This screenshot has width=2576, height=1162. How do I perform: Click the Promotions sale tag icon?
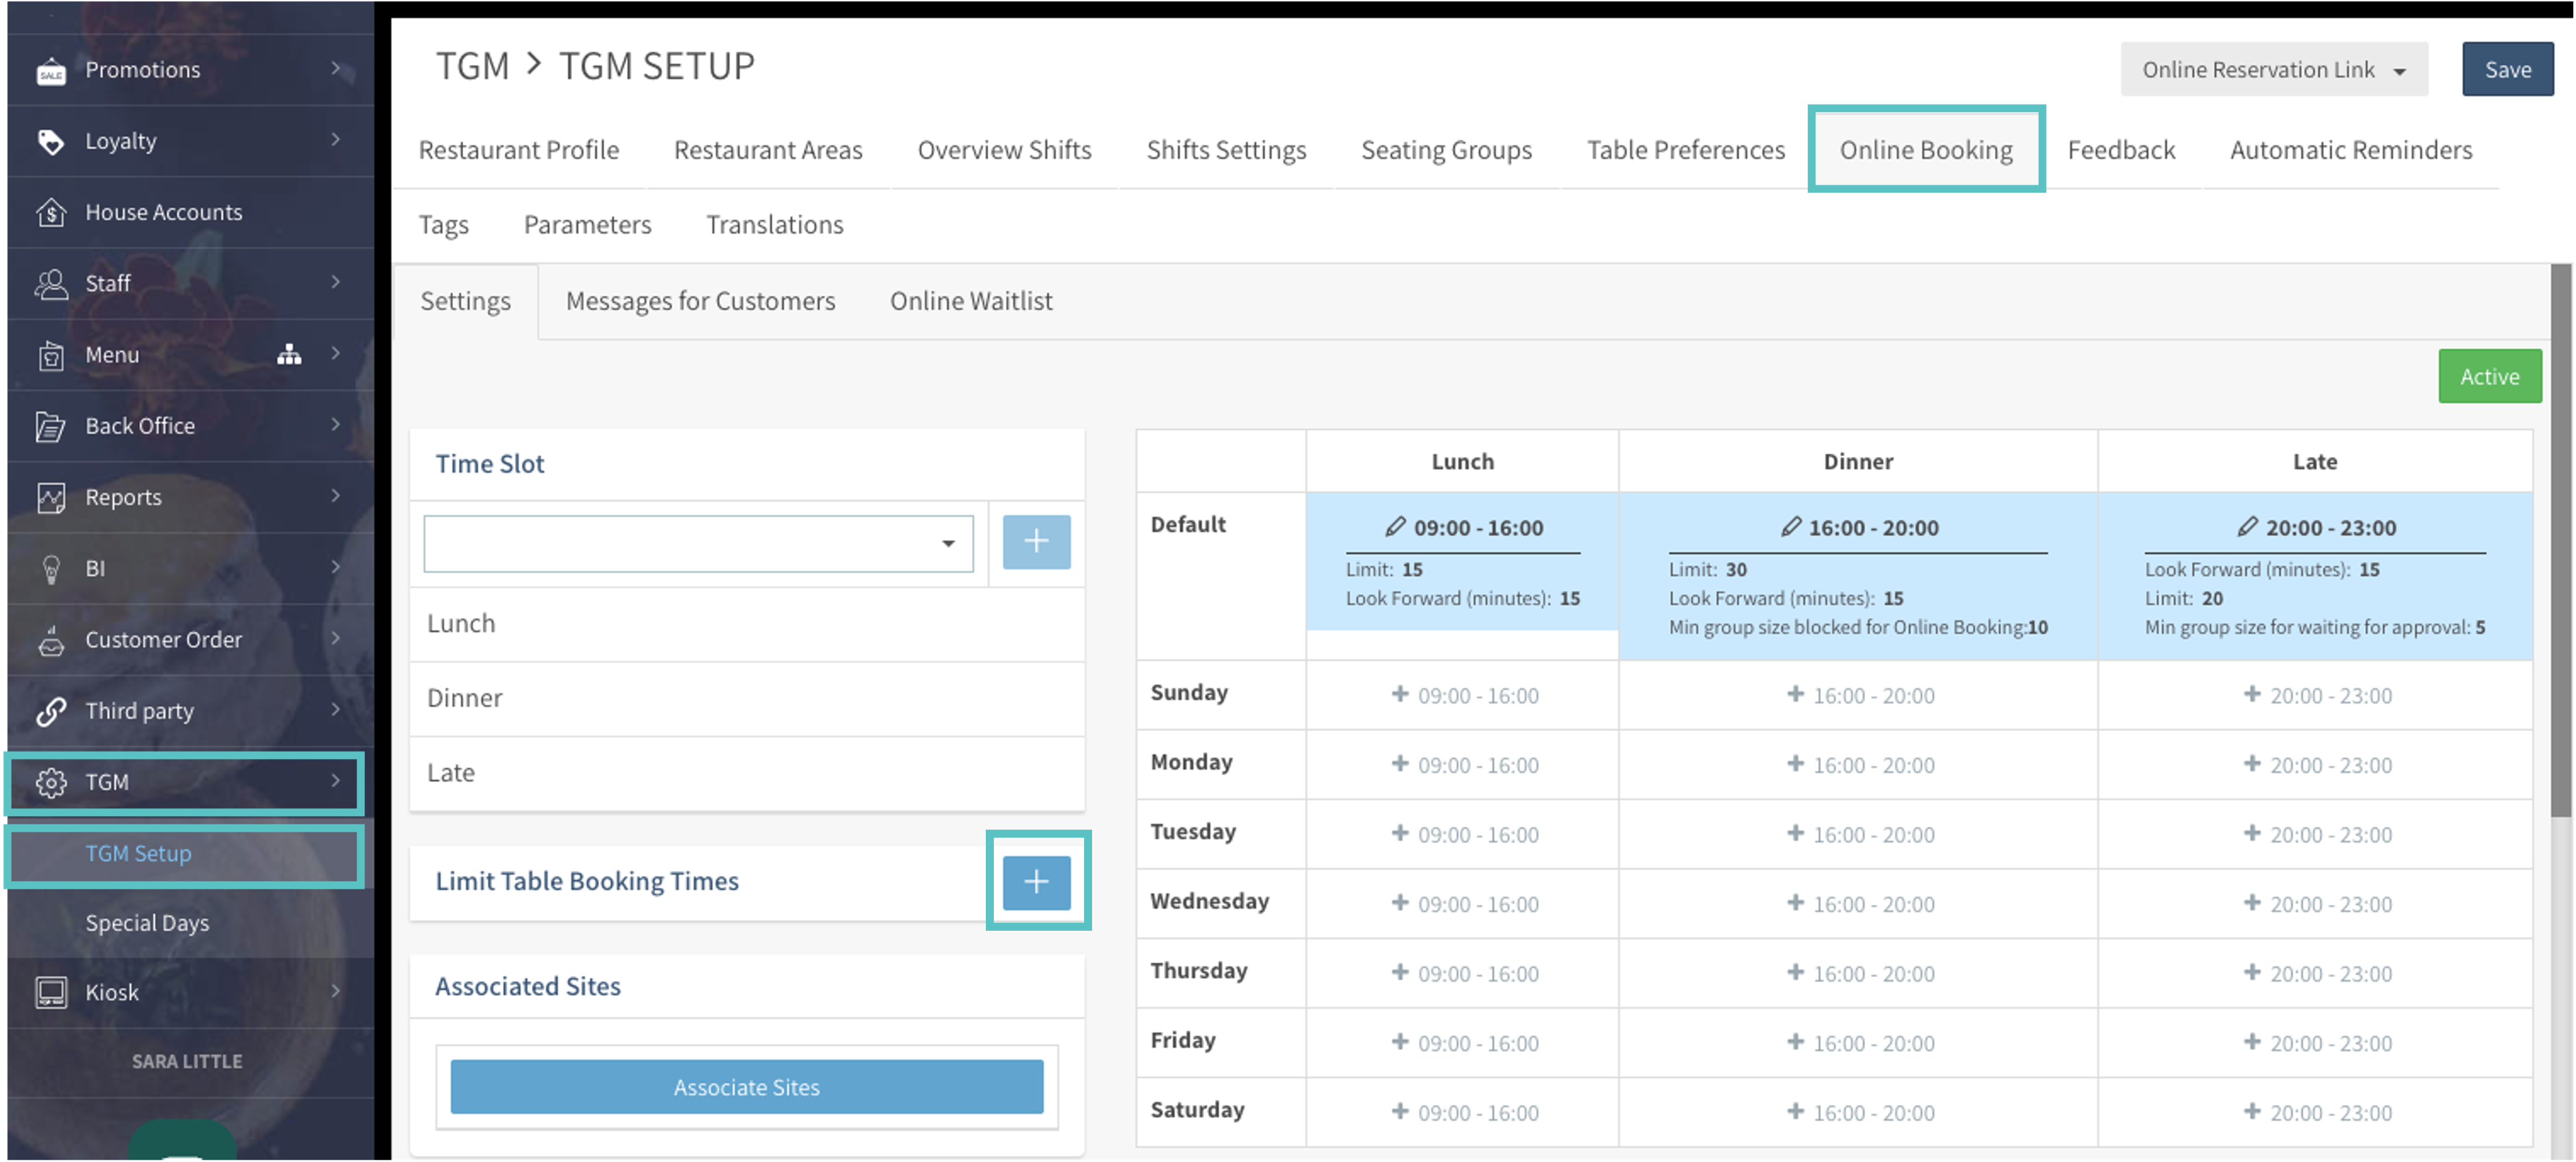tap(51, 71)
